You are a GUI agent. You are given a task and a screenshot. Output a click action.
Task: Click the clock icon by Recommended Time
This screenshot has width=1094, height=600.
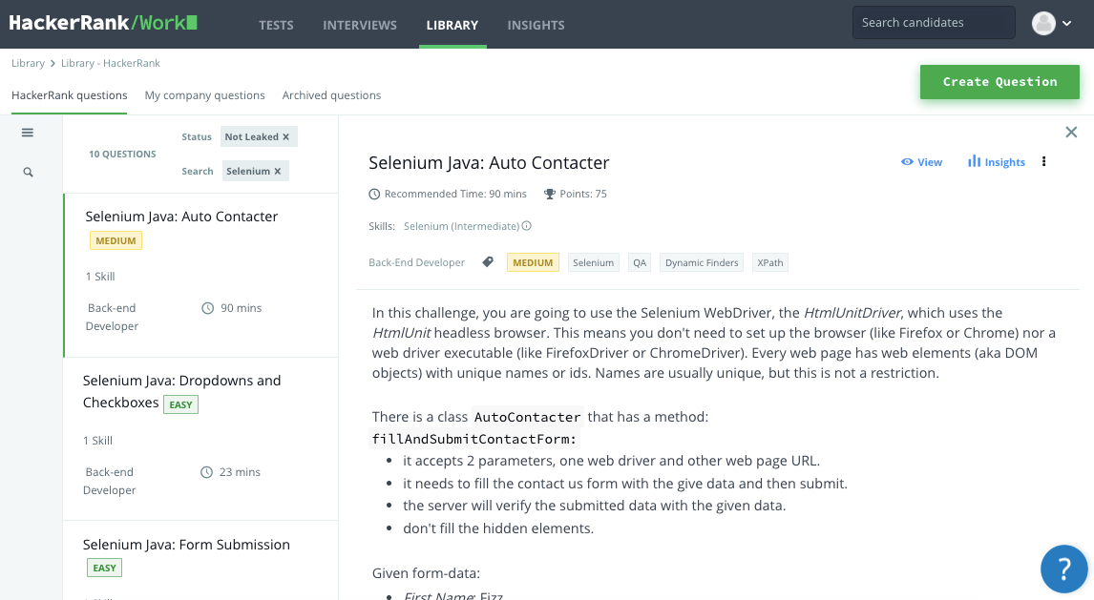pyautogui.click(x=374, y=194)
